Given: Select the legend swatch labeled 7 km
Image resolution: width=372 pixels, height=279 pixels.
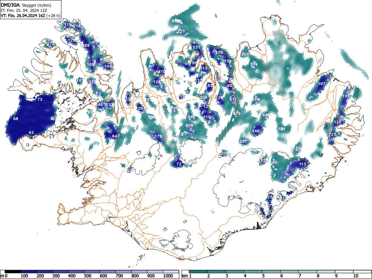Looking at the screenshot, I should click(308, 272).
